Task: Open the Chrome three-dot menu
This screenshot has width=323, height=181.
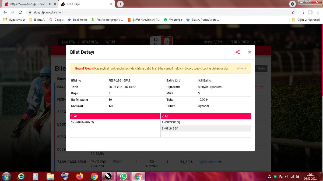Action: tap(318, 12)
